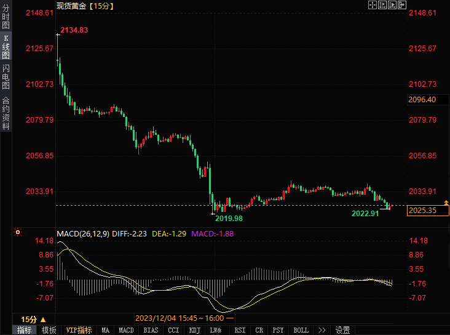Click the red gear icon beside MACD label
Screen dimensions: 450x335
point(18,233)
